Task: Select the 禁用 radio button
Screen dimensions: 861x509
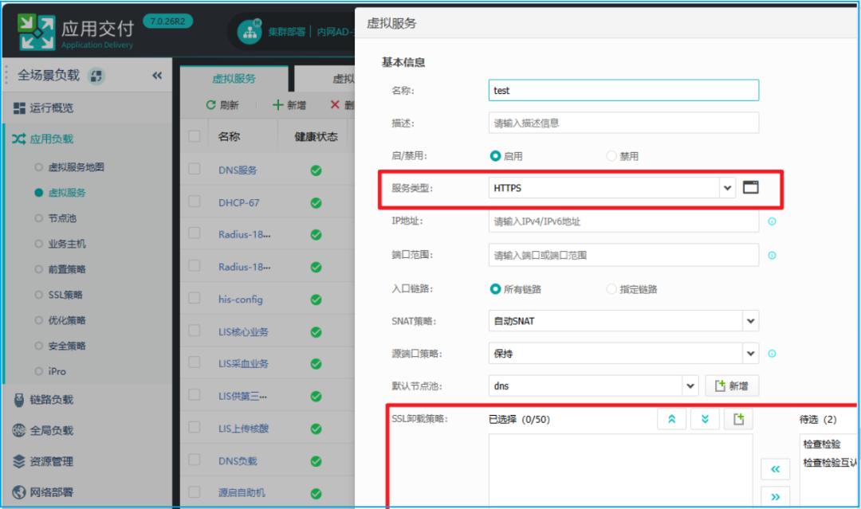Action: click(612, 156)
